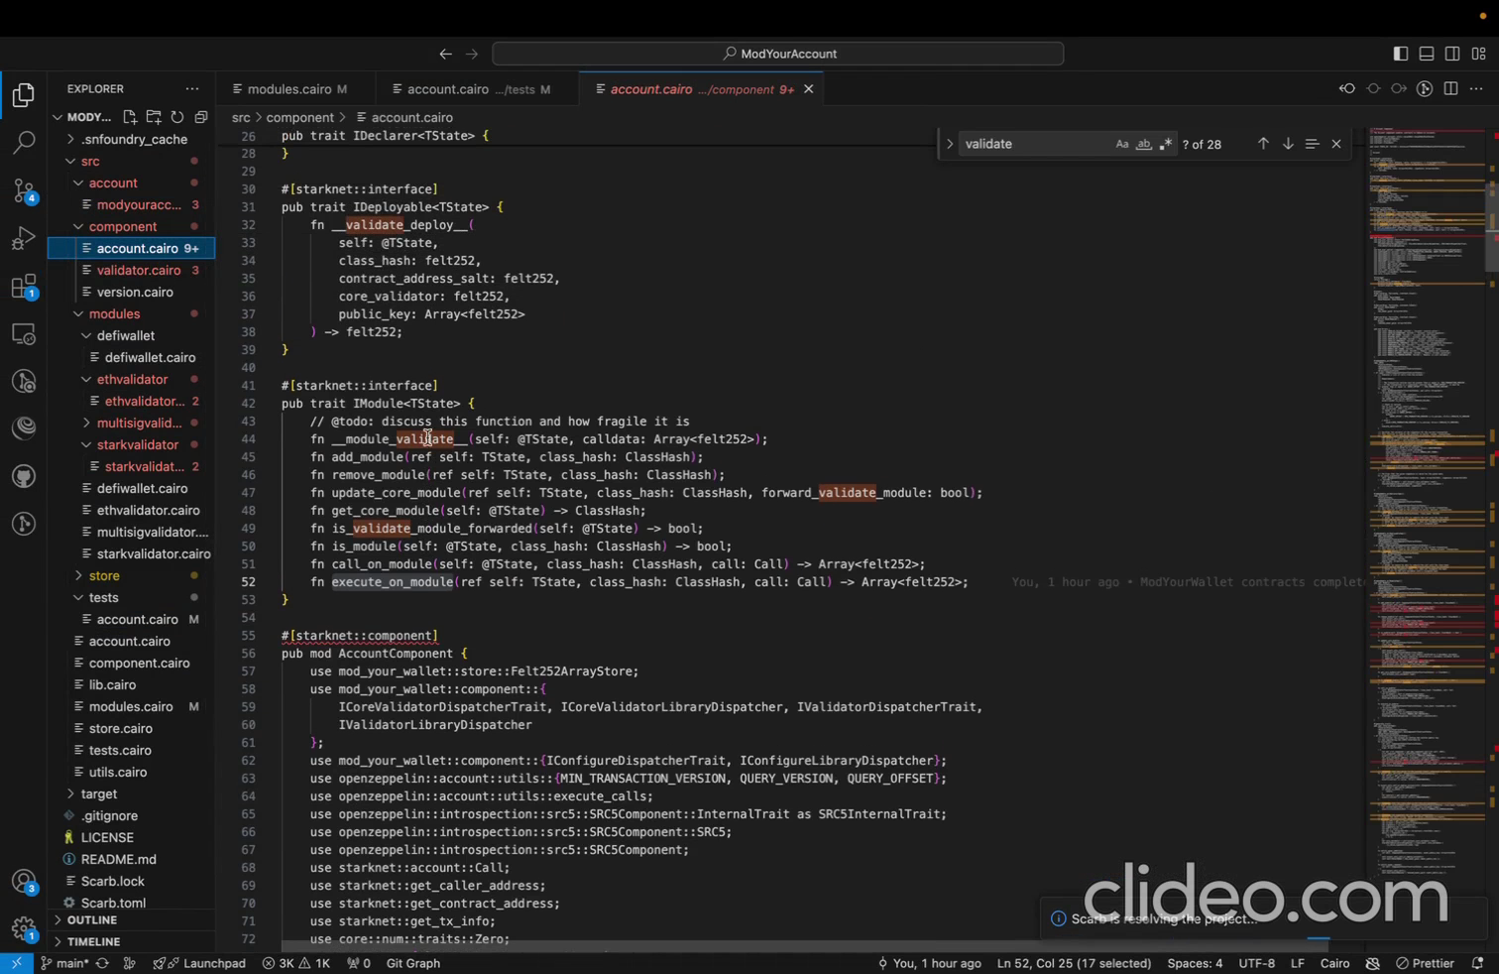The width and height of the screenshot is (1499, 974).
Task: Toggle the primary side bar visibility
Action: (1400, 54)
